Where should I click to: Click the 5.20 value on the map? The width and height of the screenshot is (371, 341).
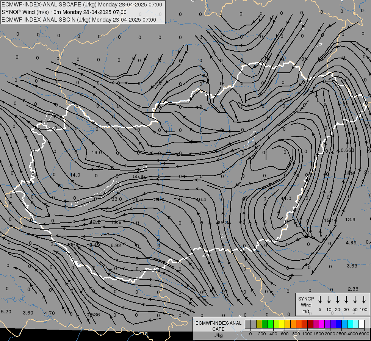tap(6, 312)
